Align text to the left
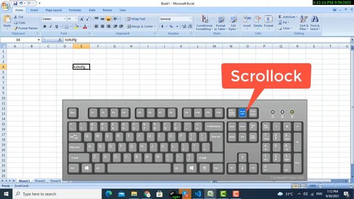354x199 pixels. point(96,27)
